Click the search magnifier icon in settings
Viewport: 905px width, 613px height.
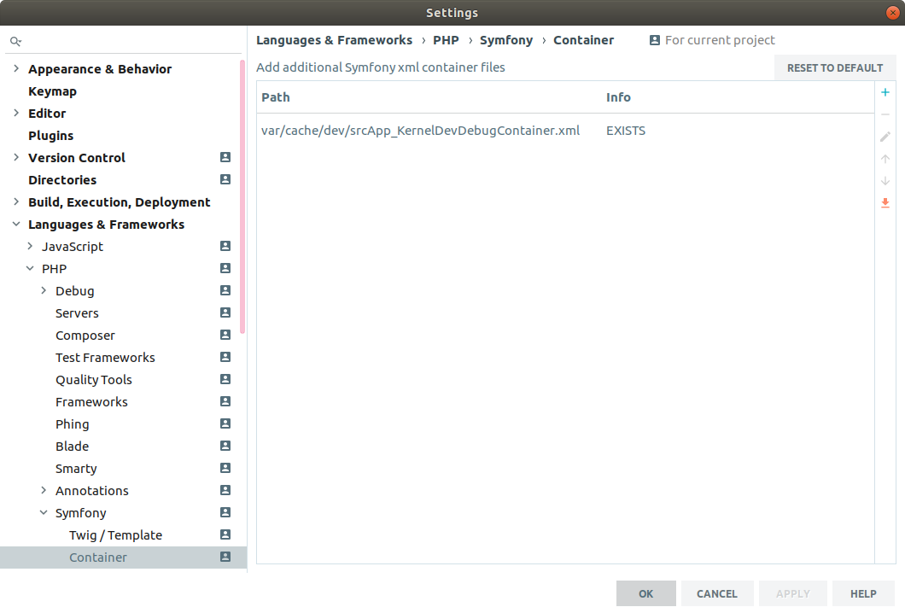[x=15, y=41]
